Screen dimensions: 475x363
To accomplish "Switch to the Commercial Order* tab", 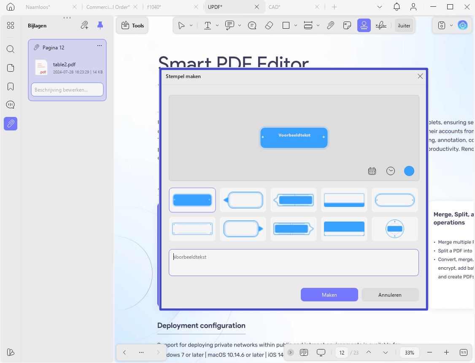I will tap(108, 7).
